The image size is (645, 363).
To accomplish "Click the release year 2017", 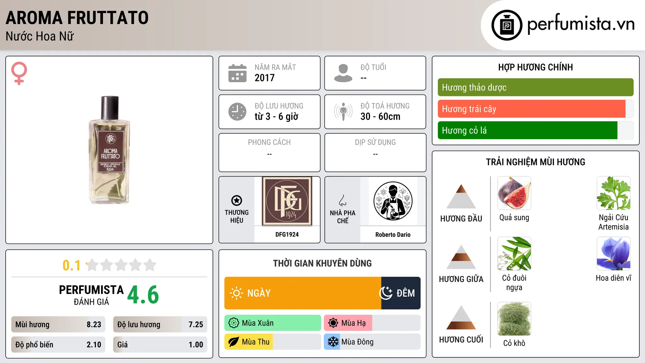I will (265, 78).
